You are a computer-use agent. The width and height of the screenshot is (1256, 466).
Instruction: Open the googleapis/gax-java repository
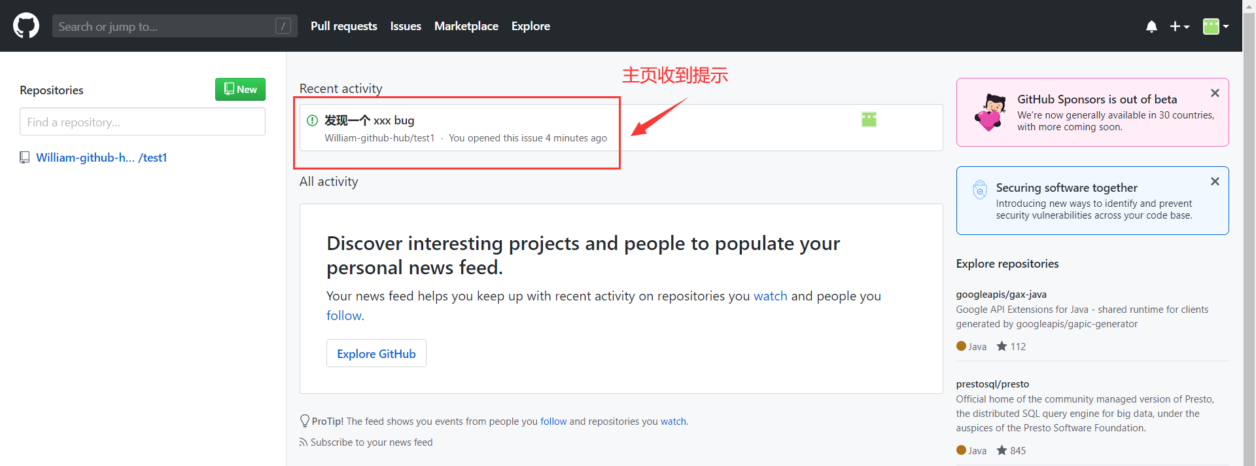tap(1002, 295)
